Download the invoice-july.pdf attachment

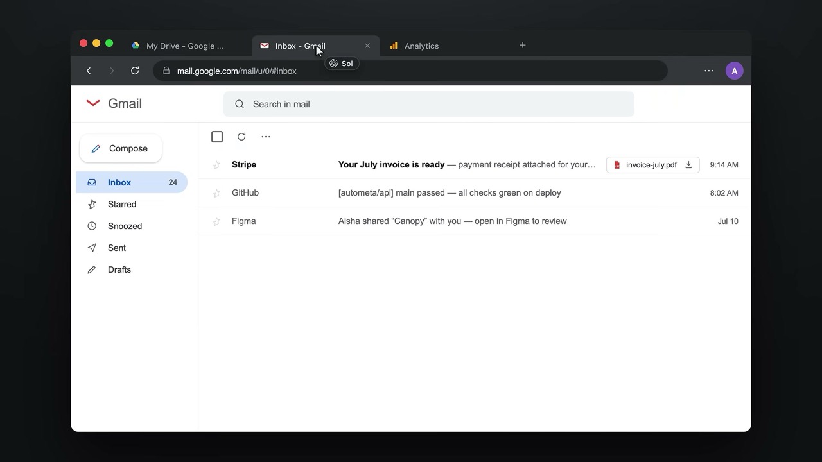coord(688,165)
